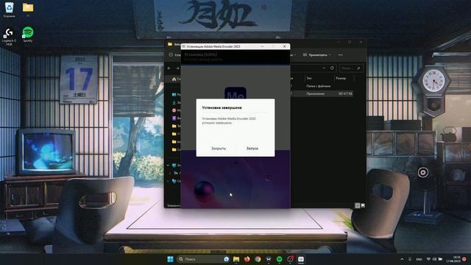Click the Explorer forward arrow
The width and height of the screenshot is (471, 265).
point(177,68)
